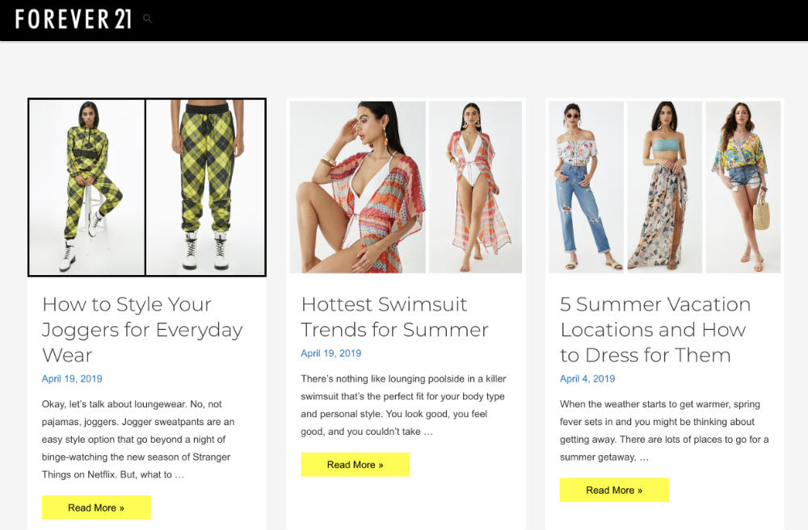Open the floral maxi skirt outfit photo
Screen dimensions: 808x530
pyautogui.click(x=664, y=187)
